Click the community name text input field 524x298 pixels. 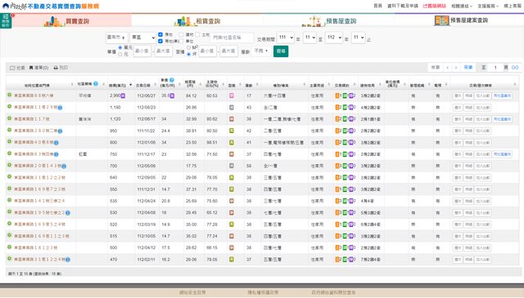(x=232, y=38)
